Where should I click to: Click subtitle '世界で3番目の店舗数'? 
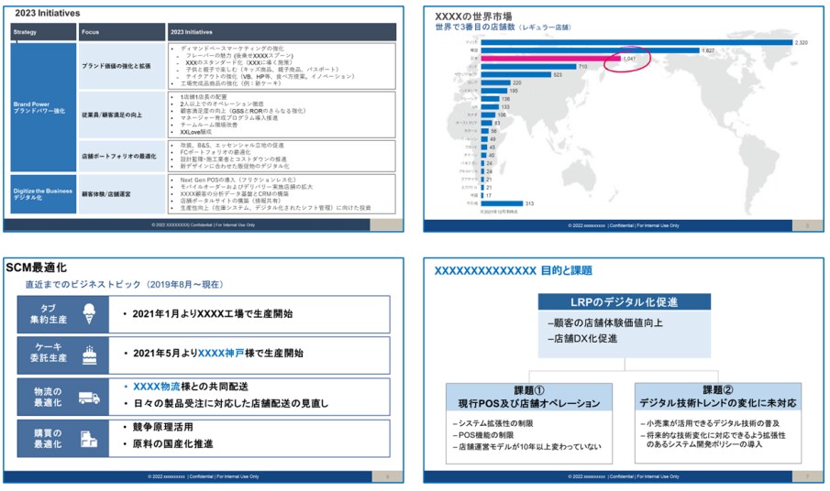tap(475, 27)
